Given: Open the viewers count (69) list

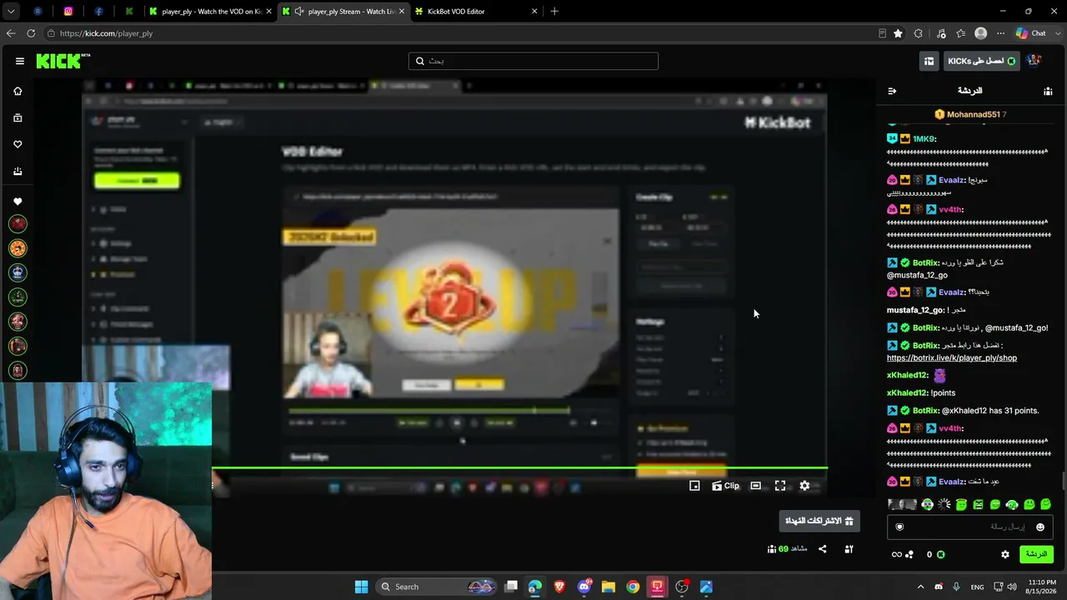Looking at the screenshot, I should click(x=787, y=549).
